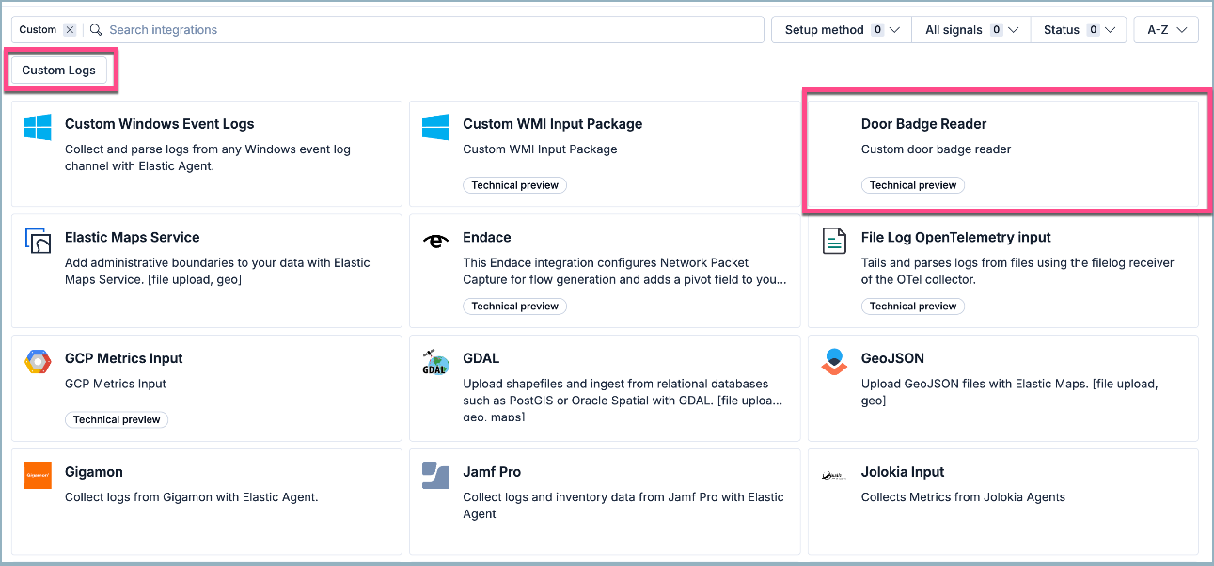Open the All signals dropdown

click(x=971, y=30)
